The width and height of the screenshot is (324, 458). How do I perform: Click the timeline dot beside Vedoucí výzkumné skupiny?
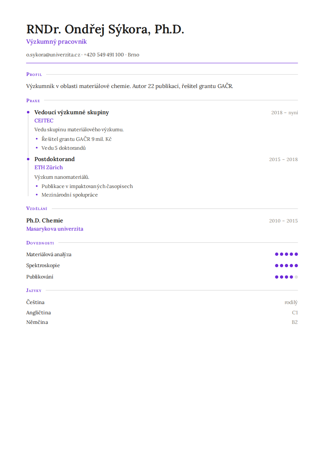[x=28, y=112]
